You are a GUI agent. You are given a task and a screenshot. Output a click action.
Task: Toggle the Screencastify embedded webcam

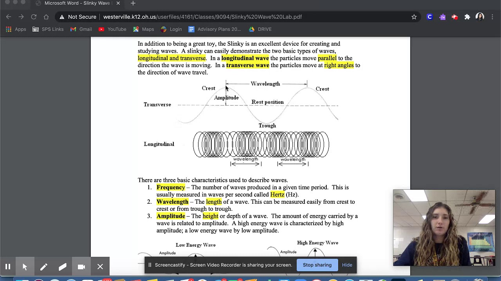click(x=81, y=267)
